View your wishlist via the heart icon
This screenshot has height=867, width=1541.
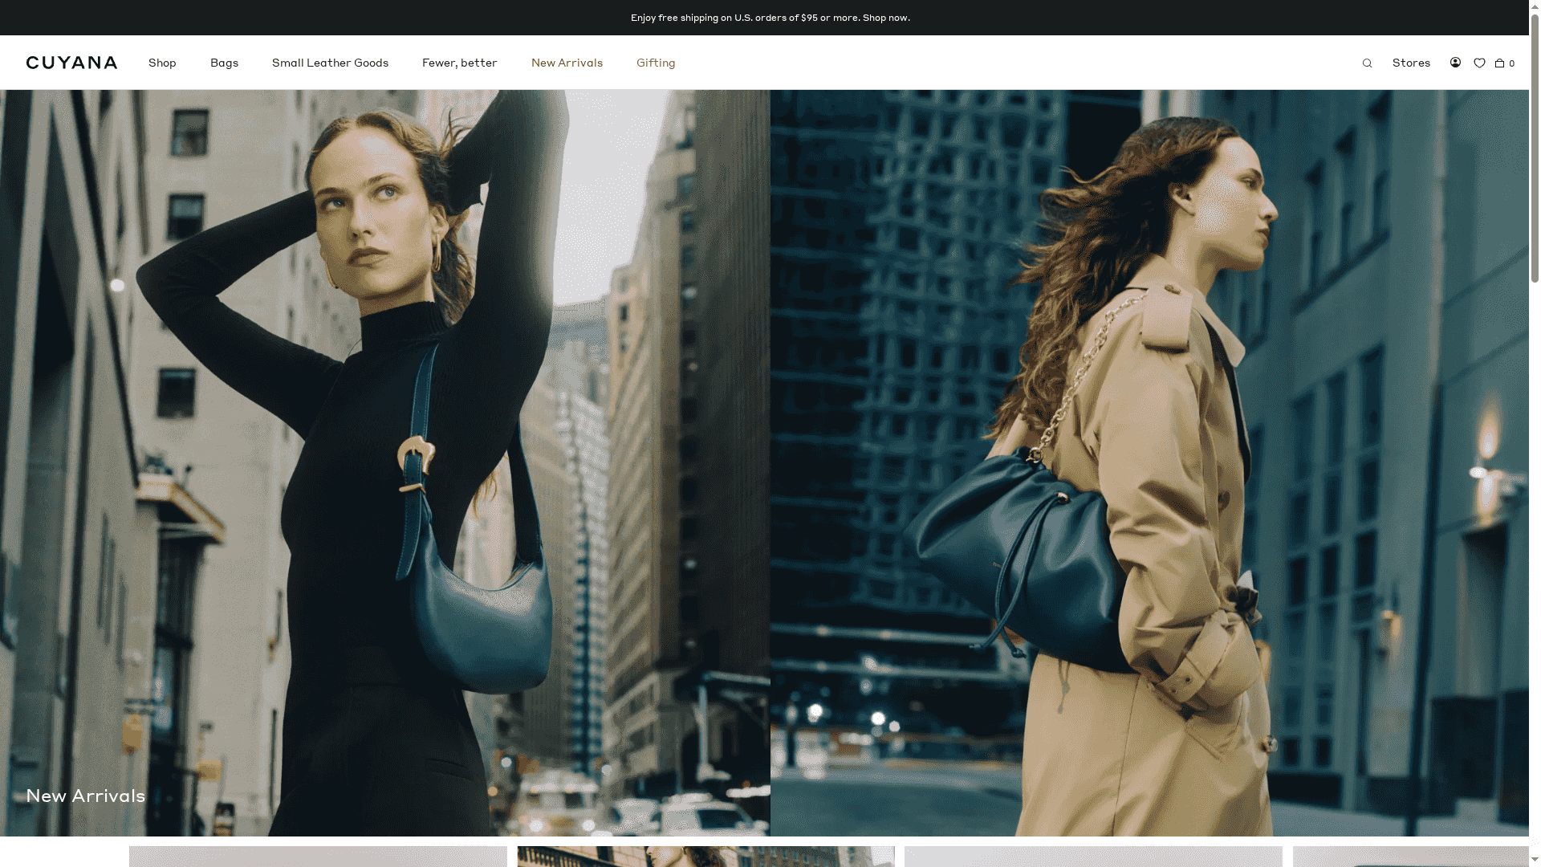click(1480, 63)
